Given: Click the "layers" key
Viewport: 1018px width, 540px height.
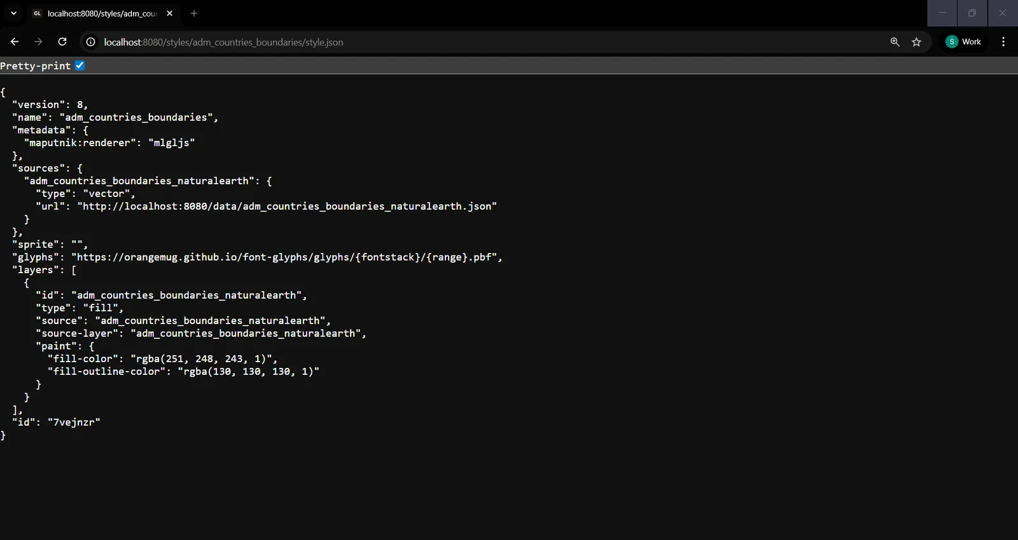Looking at the screenshot, I should (35, 270).
